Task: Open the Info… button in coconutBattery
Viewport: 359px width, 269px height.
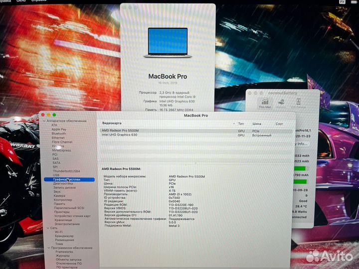Action: click(x=302, y=144)
